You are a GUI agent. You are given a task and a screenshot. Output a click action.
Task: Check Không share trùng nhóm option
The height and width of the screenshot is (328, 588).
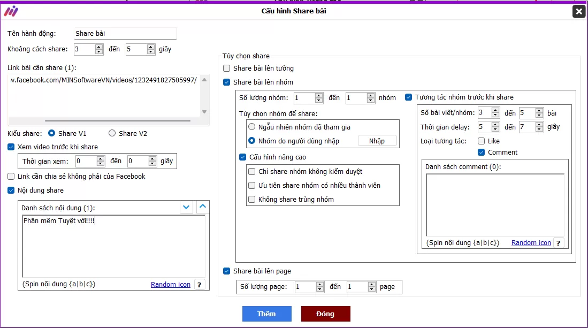pos(252,200)
